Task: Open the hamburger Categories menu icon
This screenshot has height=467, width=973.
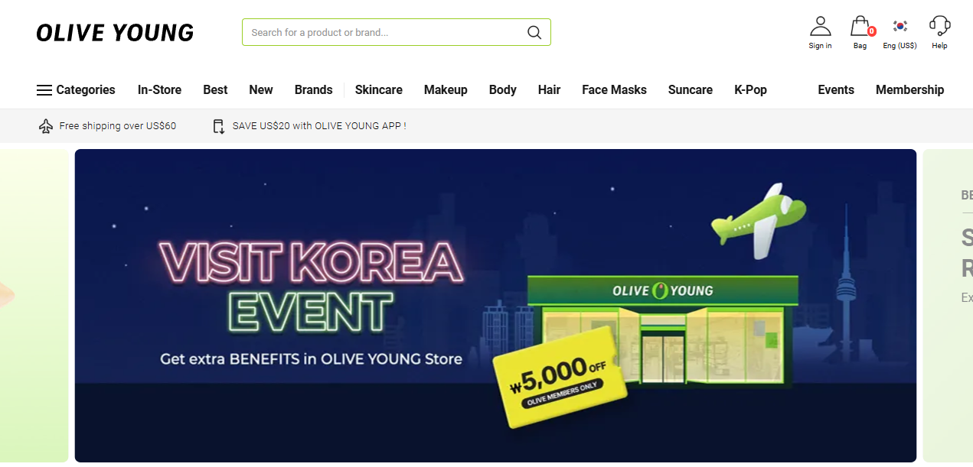Action: click(44, 90)
